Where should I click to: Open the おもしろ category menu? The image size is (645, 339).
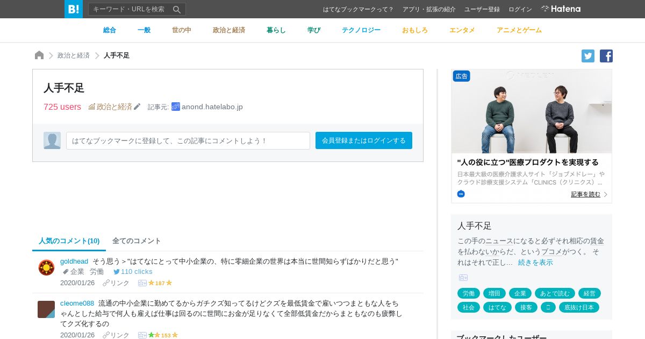[415, 30]
